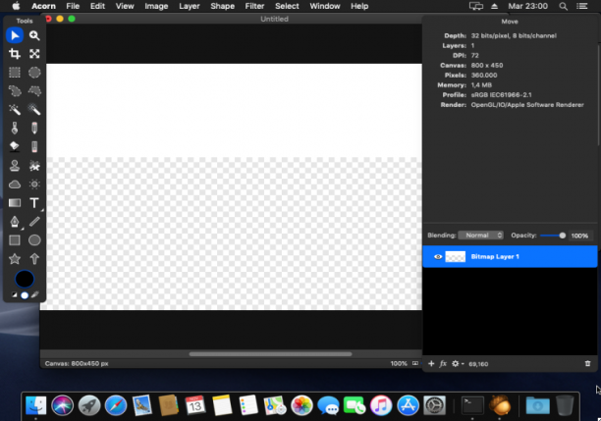This screenshot has width=601, height=421.
Task: Select the Instant Alpha wand tool
Action: tap(34, 110)
